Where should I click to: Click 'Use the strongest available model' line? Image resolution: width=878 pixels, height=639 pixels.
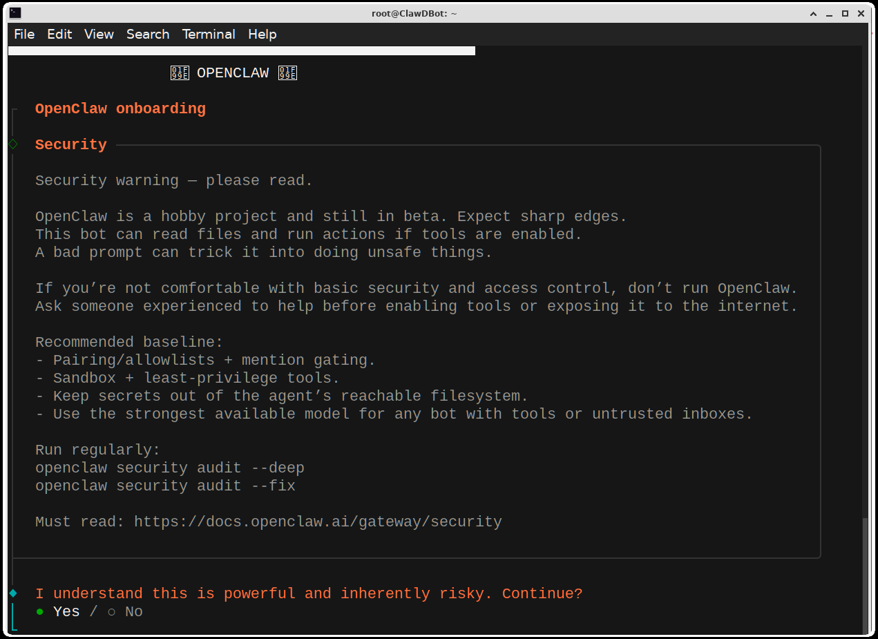394,414
